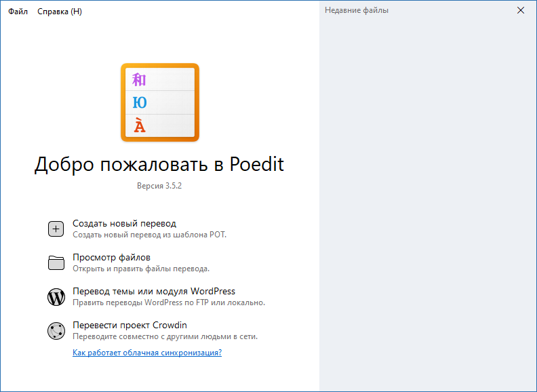The width and height of the screenshot is (537, 392).
Task: Click the plus icon for new translation
Action: (x=56, y=229)
